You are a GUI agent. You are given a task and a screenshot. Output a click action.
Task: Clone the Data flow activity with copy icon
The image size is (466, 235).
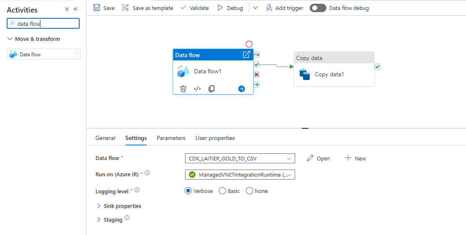[x=212, y=89]
